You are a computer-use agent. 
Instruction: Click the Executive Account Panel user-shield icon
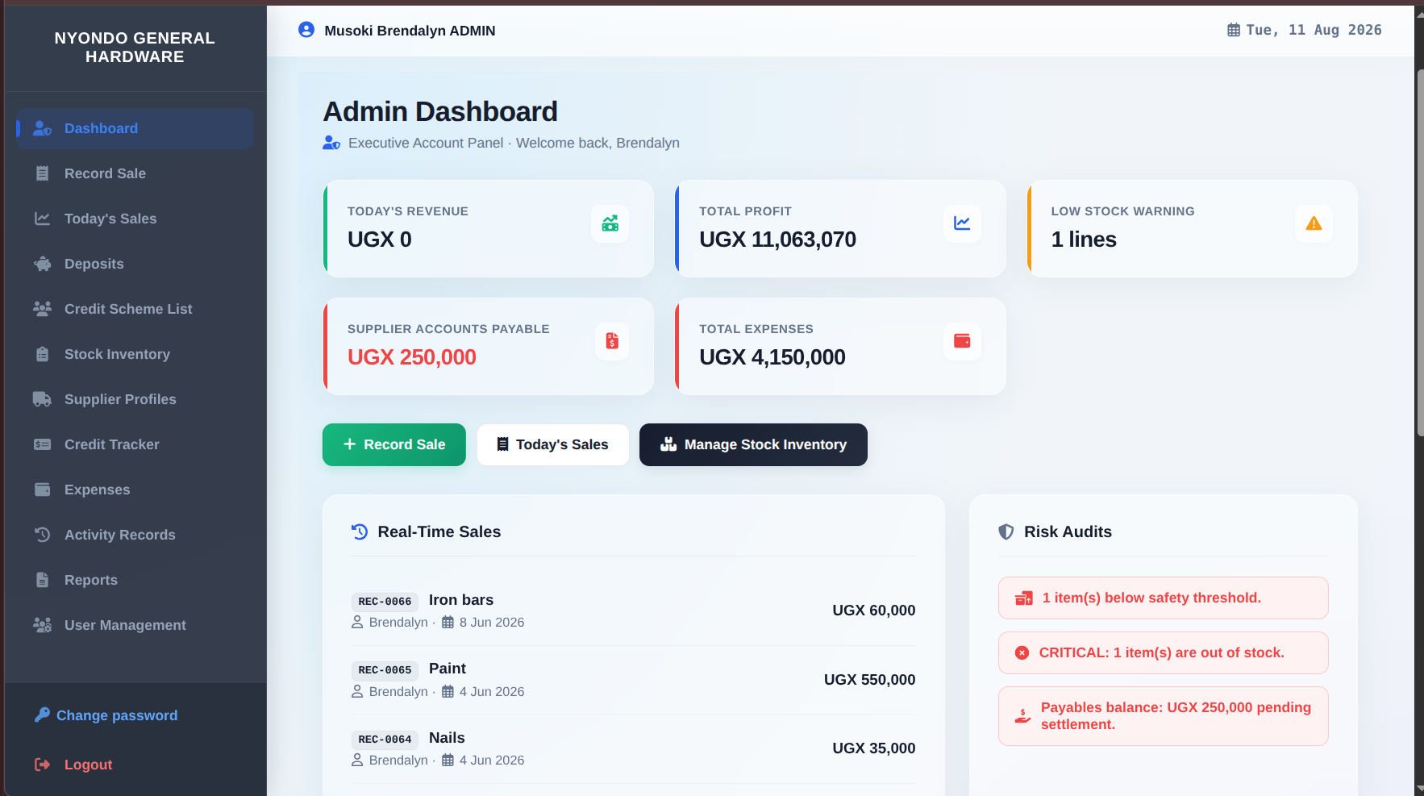pos(331,143)
